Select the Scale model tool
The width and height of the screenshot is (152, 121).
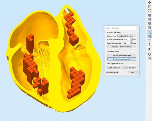tap(150, 6)
